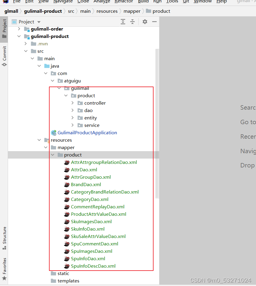Open Project panel settings gear
The image size is (256, 286).
145,22
